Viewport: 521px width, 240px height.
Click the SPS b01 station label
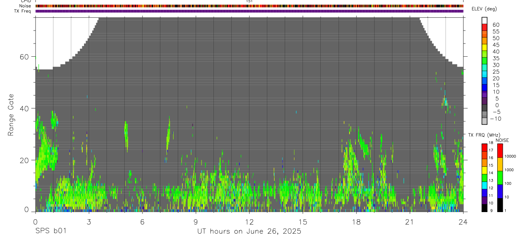50,231
